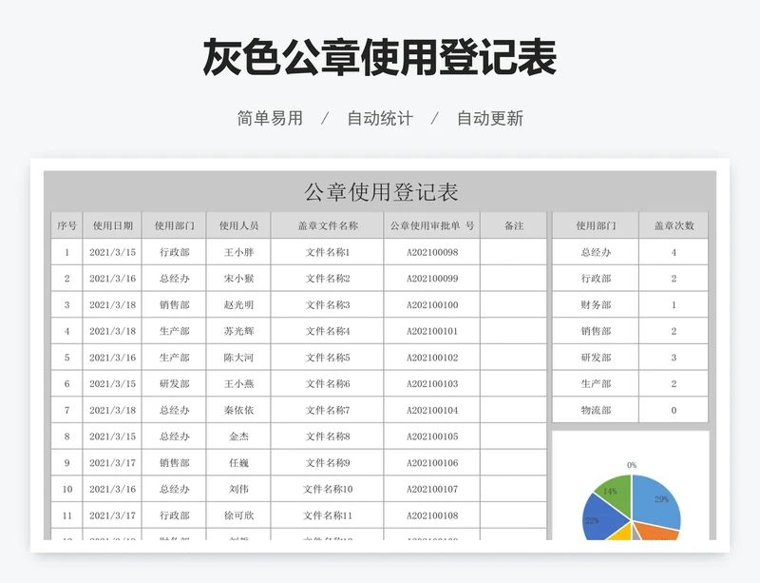Select the 使用日期 column header
This screenshot has width=760, height=583.
pos(112,225)
